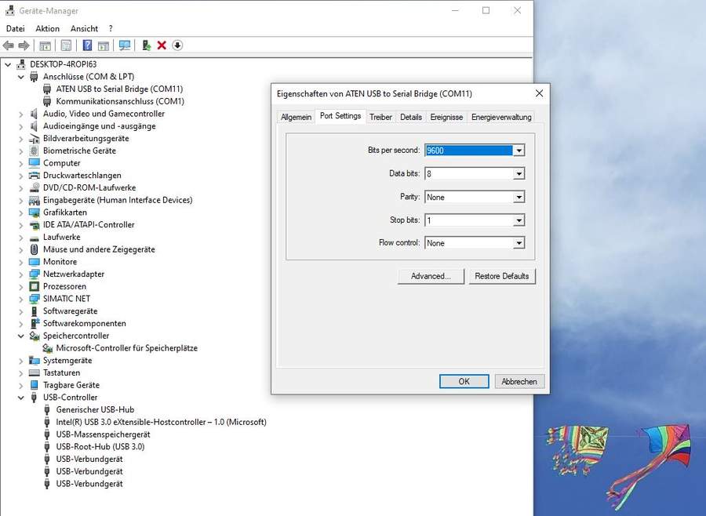This screenshot has width=706, height=516.
Task: Switch to the Treiber tab
Action: [381, 117]
